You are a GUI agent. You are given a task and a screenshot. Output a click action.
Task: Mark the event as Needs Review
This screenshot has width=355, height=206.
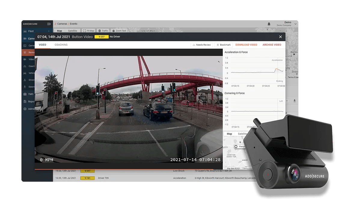click(x=202, y=45)
